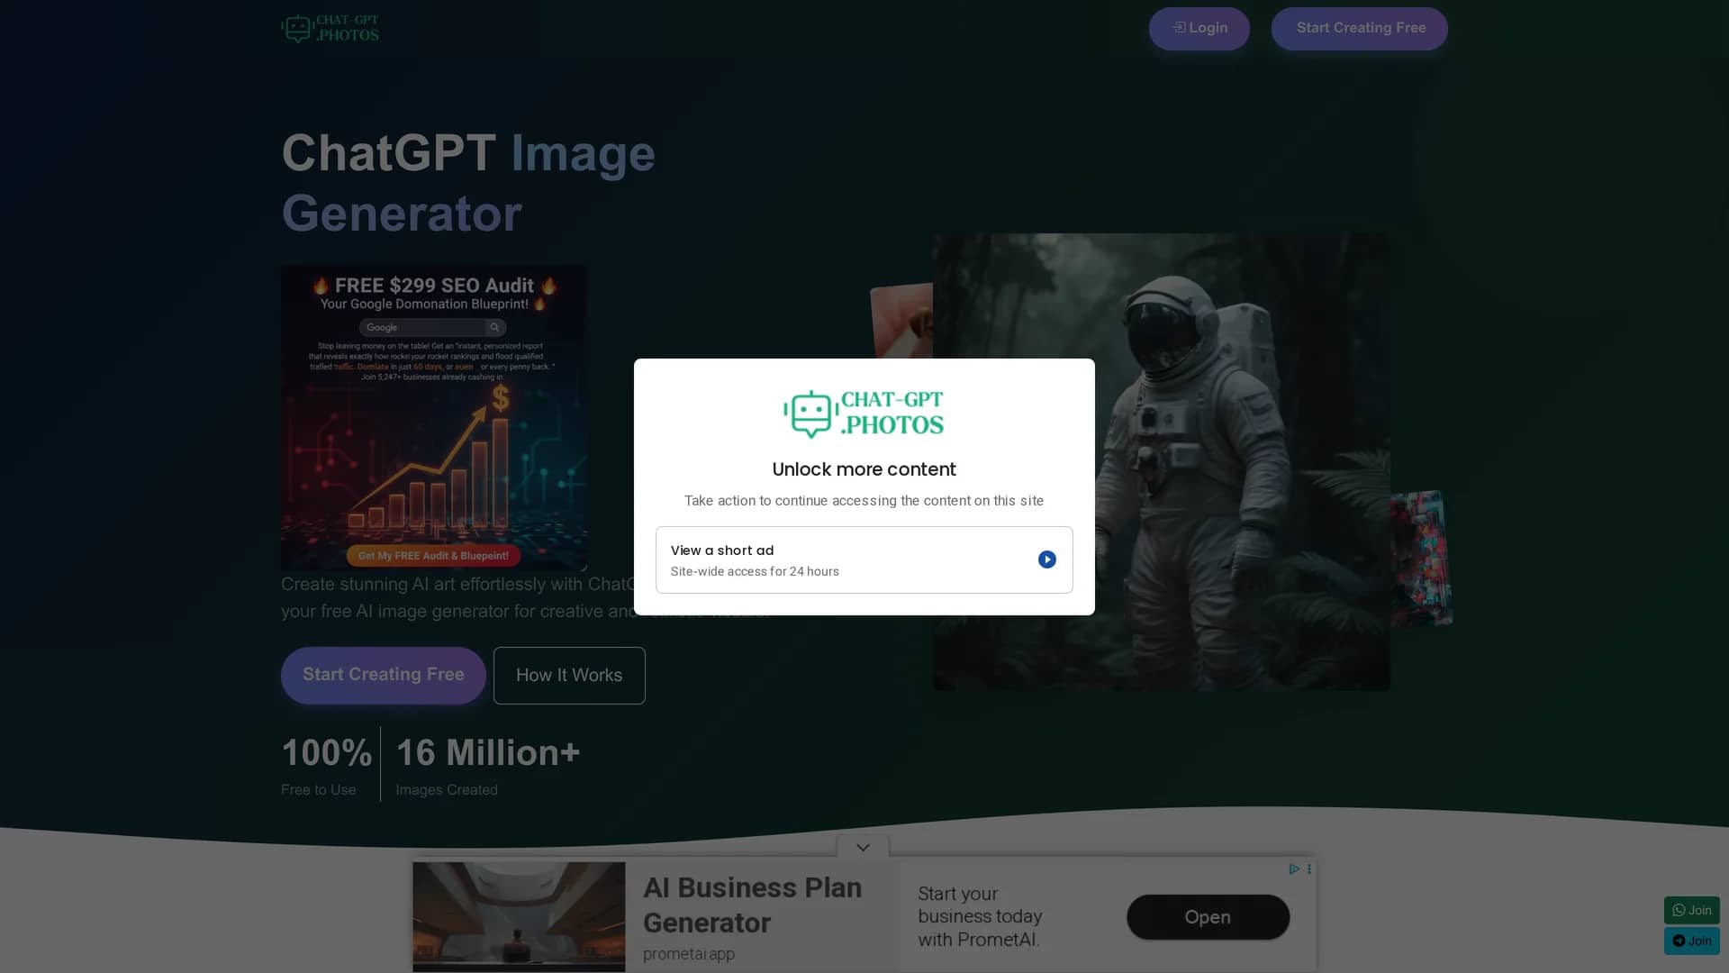Click the Chat-GPT.Photos logo in header
The height and width of the screenshot is (973, 1729).
pos(330,28)
